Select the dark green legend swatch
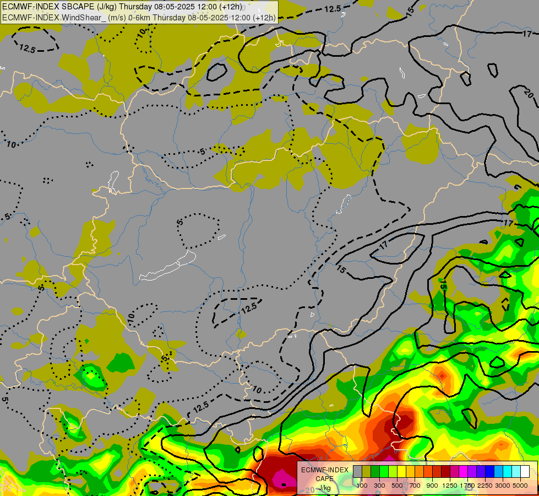This screenshot has width=539, height=496. [375, 471]
